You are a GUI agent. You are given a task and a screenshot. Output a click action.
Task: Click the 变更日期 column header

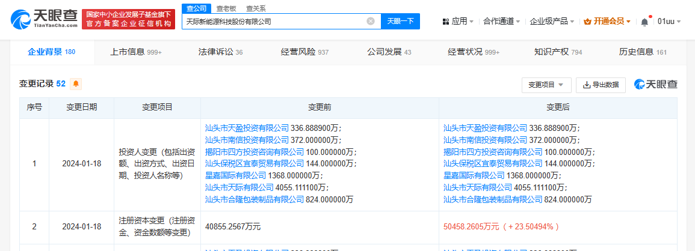point(82,107)
